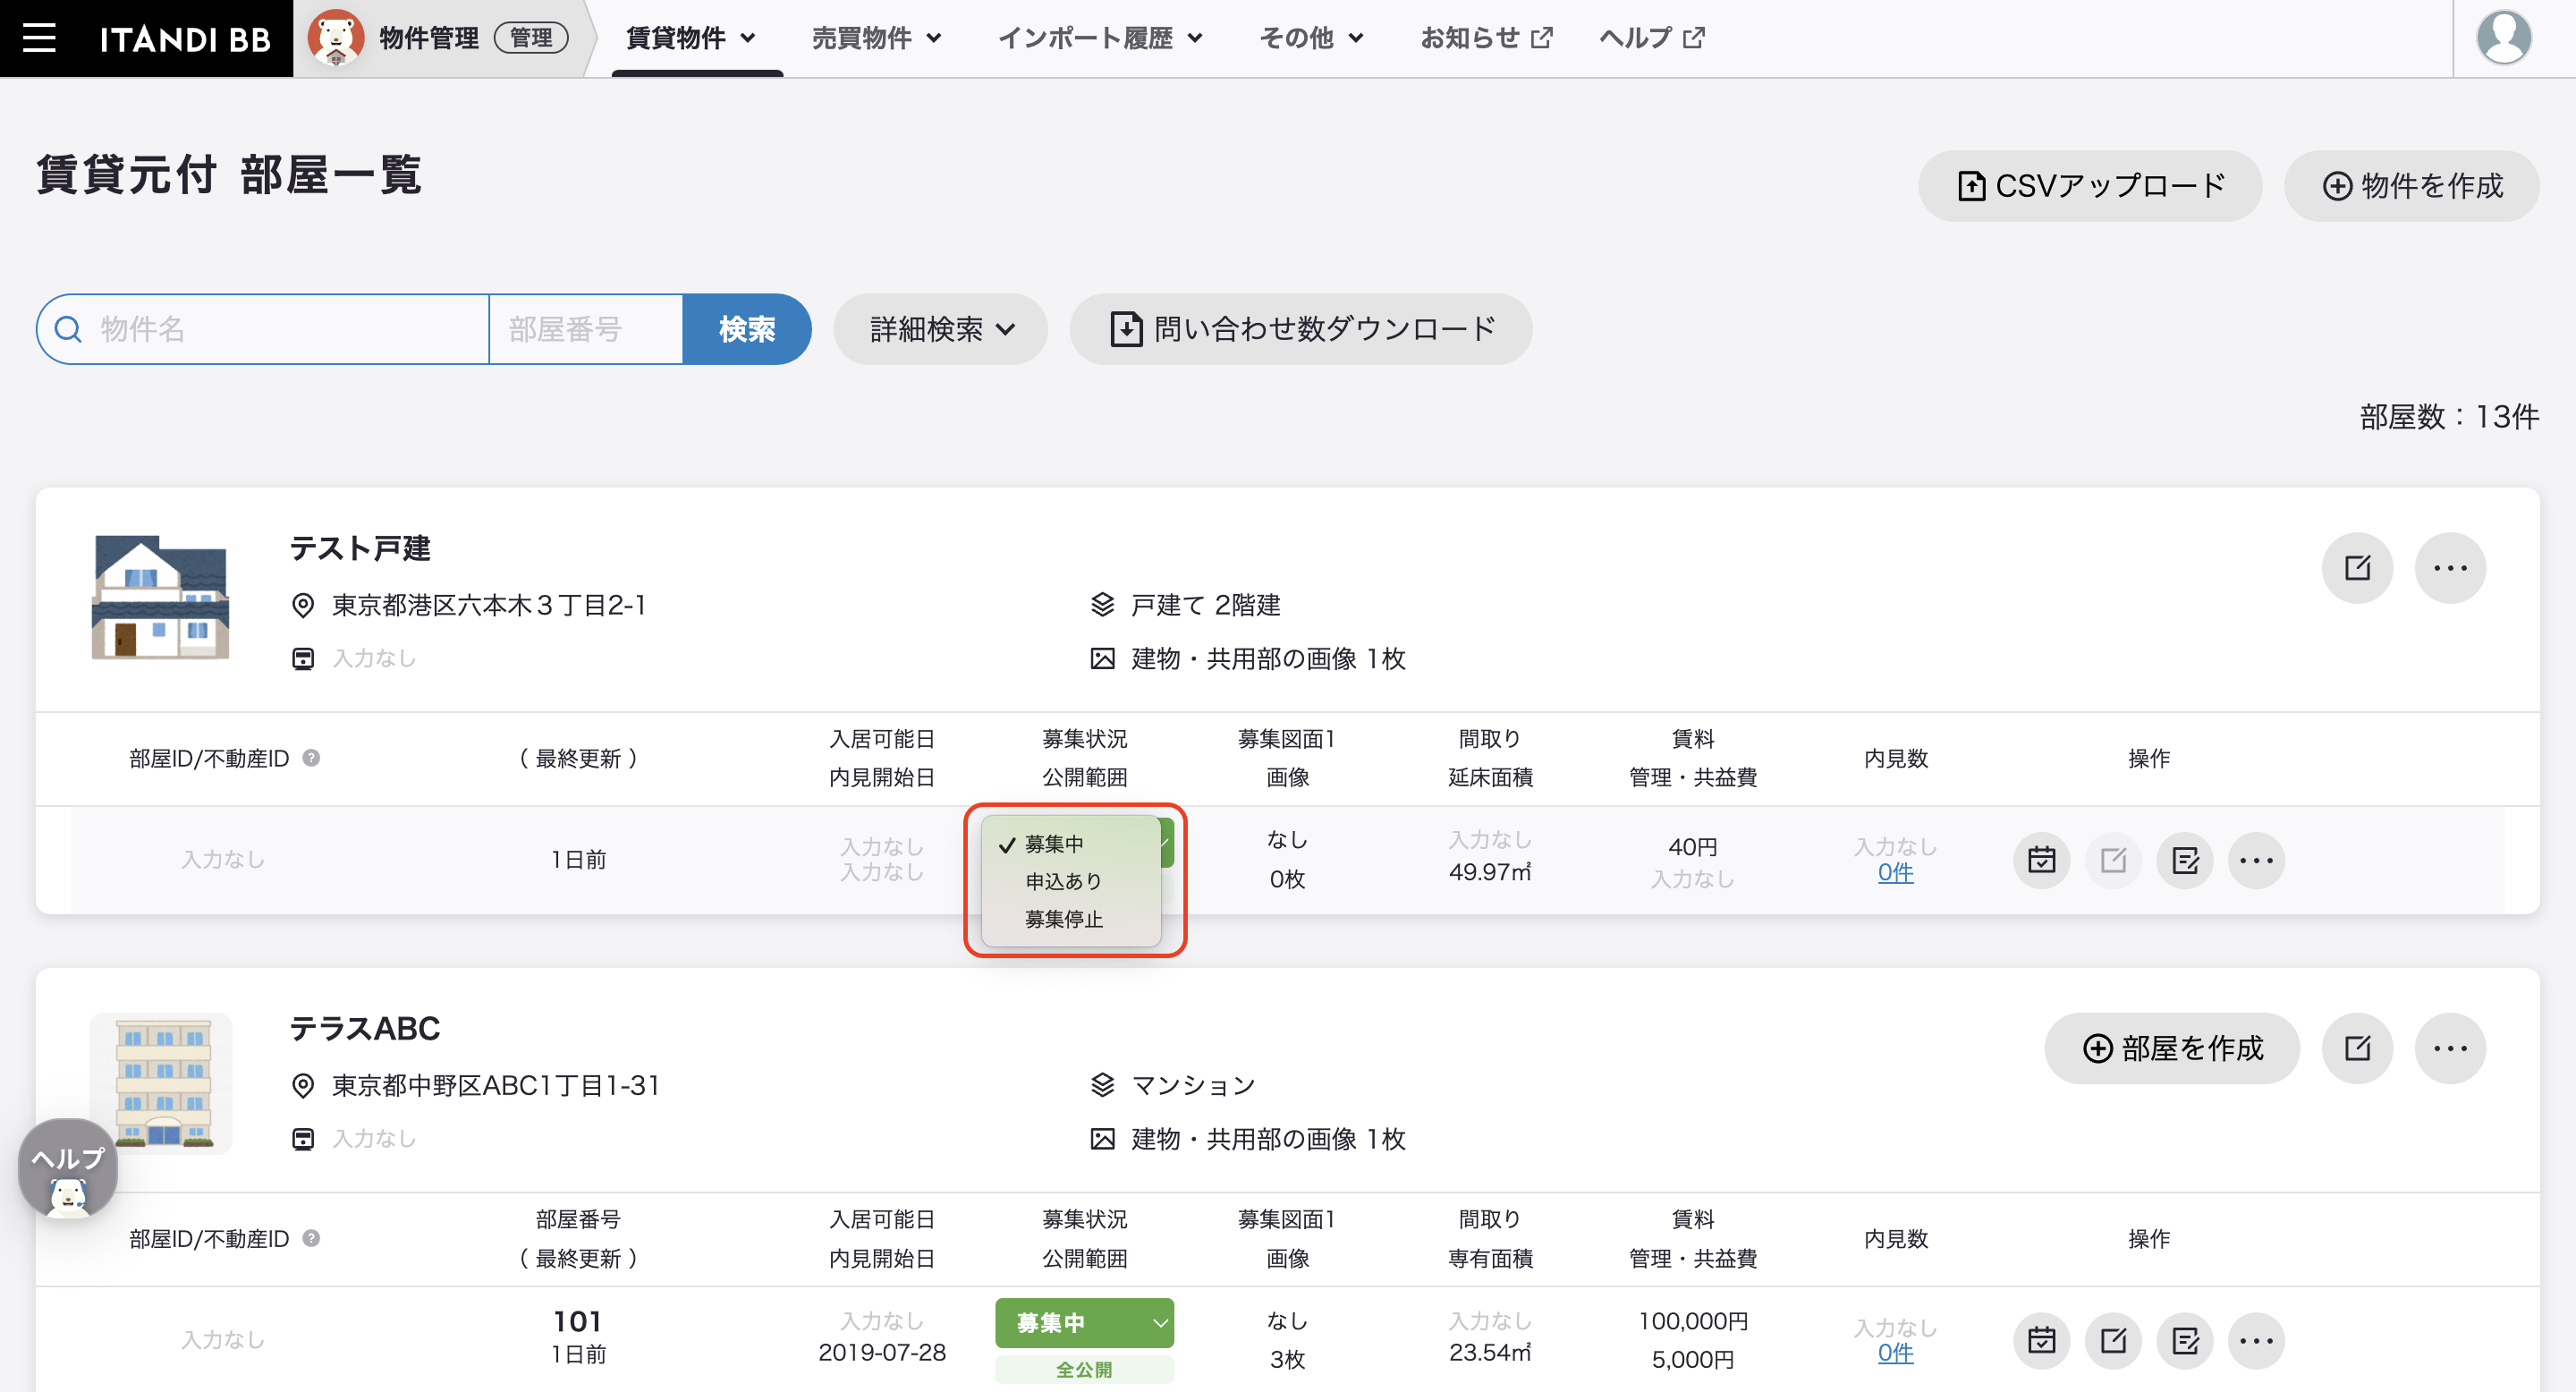Click the bear mascot icon for 物件管理
The width and height of the screenshot is (2576, 1392).
click(335, 38)
